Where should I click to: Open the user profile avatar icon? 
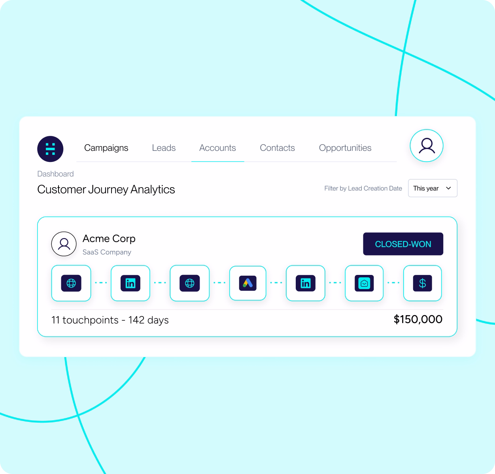point(427,146)
